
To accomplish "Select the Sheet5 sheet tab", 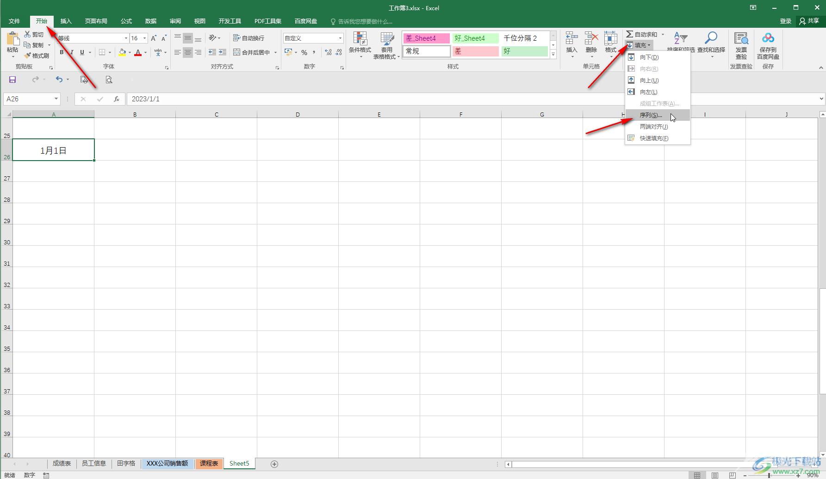I will point(239,463).
